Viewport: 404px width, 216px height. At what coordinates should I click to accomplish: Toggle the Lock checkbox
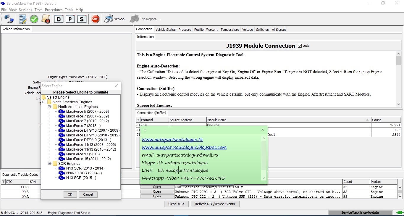pyautogui.click(x=300, y=46)
